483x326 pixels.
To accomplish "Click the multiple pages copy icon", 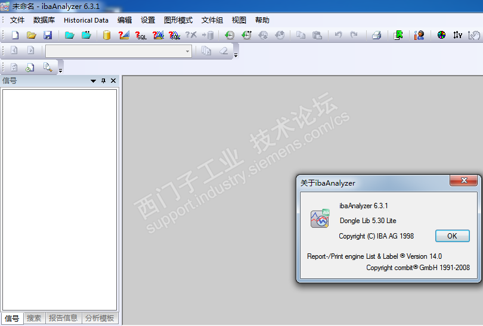I will 206,51.
